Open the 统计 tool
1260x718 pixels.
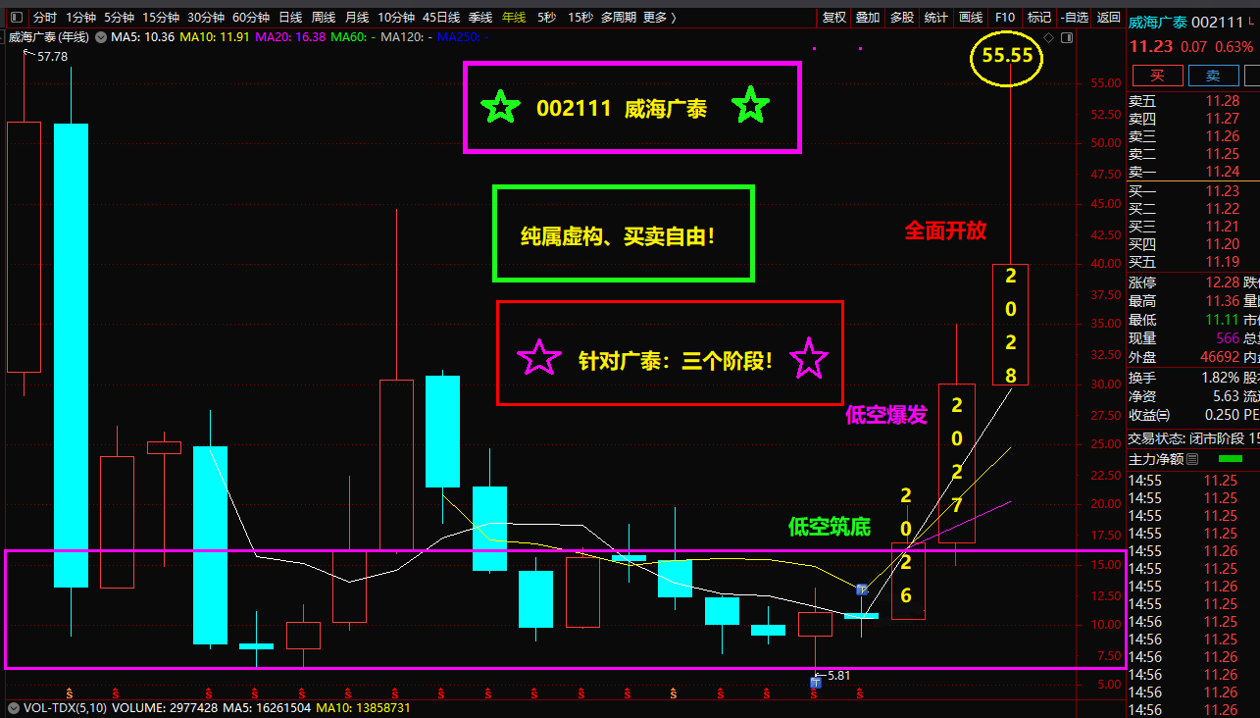[x=936, y=18]
